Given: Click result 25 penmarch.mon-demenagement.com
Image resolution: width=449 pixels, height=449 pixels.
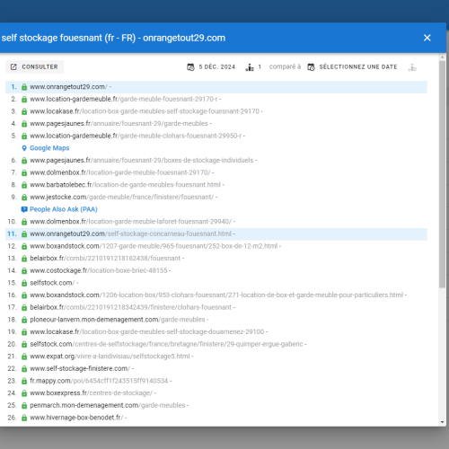Looking at the screenshot, I should coord(108,405).
